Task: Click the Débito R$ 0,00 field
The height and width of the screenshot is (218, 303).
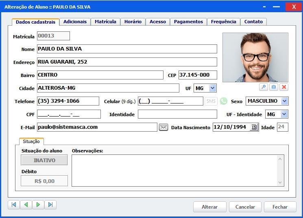Action: pos(44,181)
